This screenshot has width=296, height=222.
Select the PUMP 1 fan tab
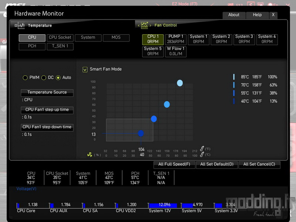[176, 39]
